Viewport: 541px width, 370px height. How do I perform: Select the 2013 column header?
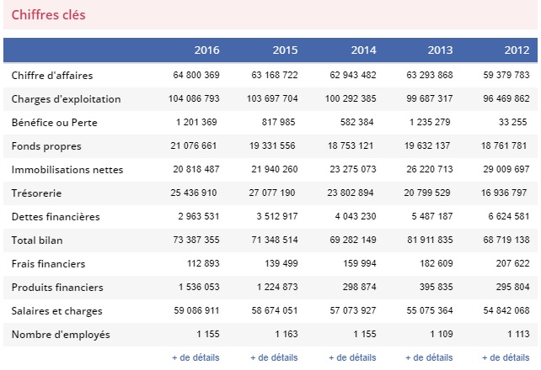(x=442, y=50)
